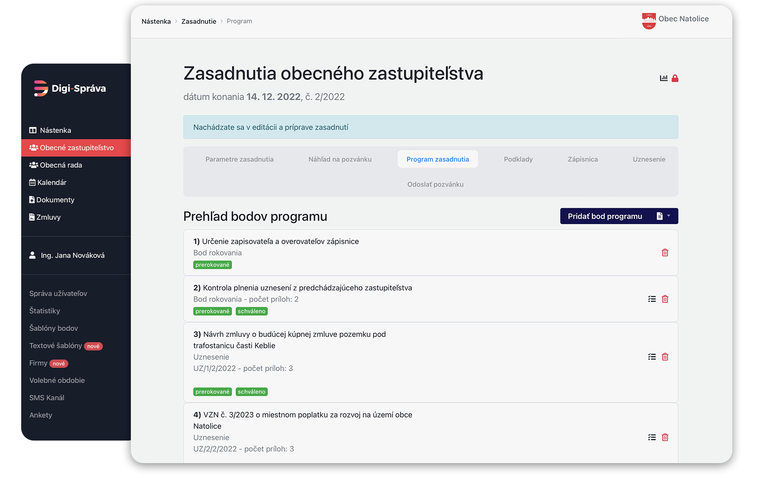Open SMS Kanál

(47, 398)
